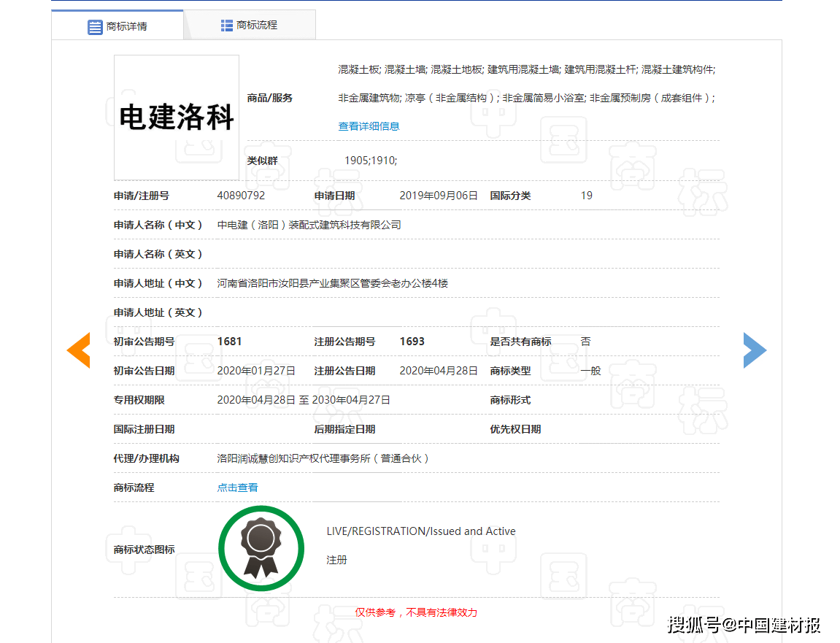Click the 商标流程 tab grid icon

[227, 26]
